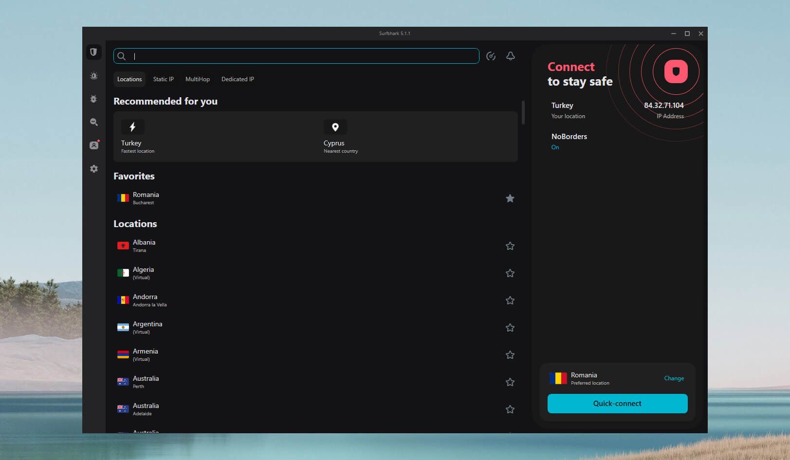Click the nearest country pin icon
Screen dimensions: 790x460
pyautogui.click(x=335, y=127)
